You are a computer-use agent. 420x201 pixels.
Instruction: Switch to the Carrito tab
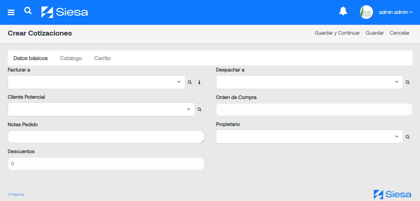[102, 58]
